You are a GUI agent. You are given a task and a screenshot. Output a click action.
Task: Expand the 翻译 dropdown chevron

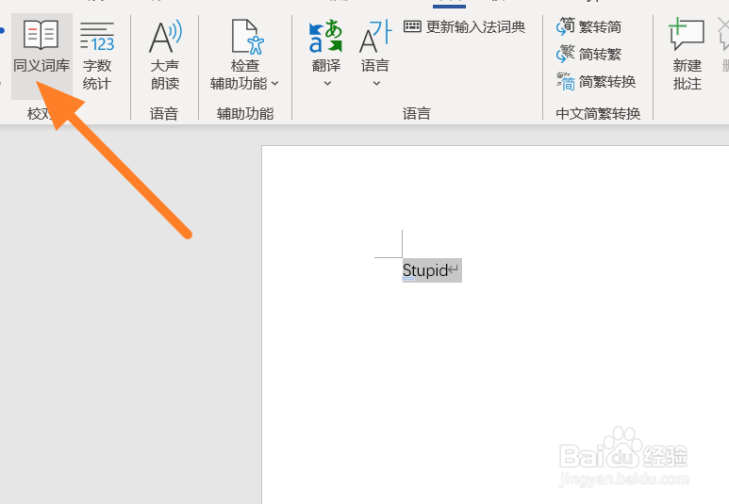tap(327, 84)
